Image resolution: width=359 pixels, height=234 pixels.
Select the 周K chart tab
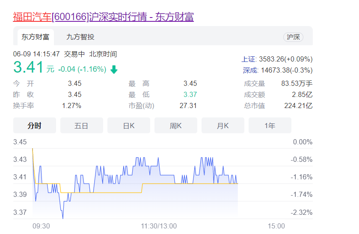[175, 126]
